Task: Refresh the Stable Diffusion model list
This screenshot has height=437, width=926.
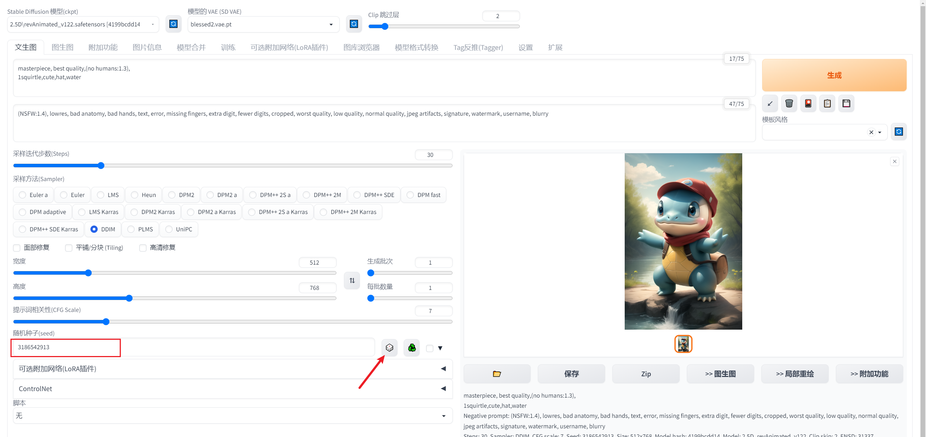Action: pos(174,24)
